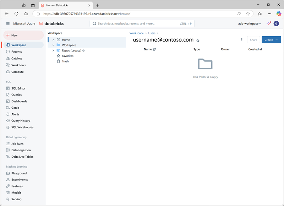The height and width of the screenshot is (206, 284).
Task: Open the SQL Editor from the sidebar
Action: pos(18,88)
